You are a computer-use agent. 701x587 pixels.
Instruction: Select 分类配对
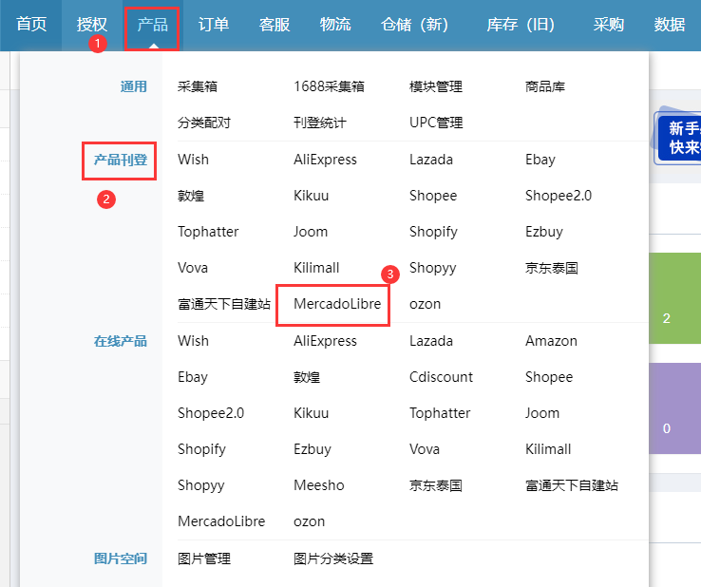[204, 123]
